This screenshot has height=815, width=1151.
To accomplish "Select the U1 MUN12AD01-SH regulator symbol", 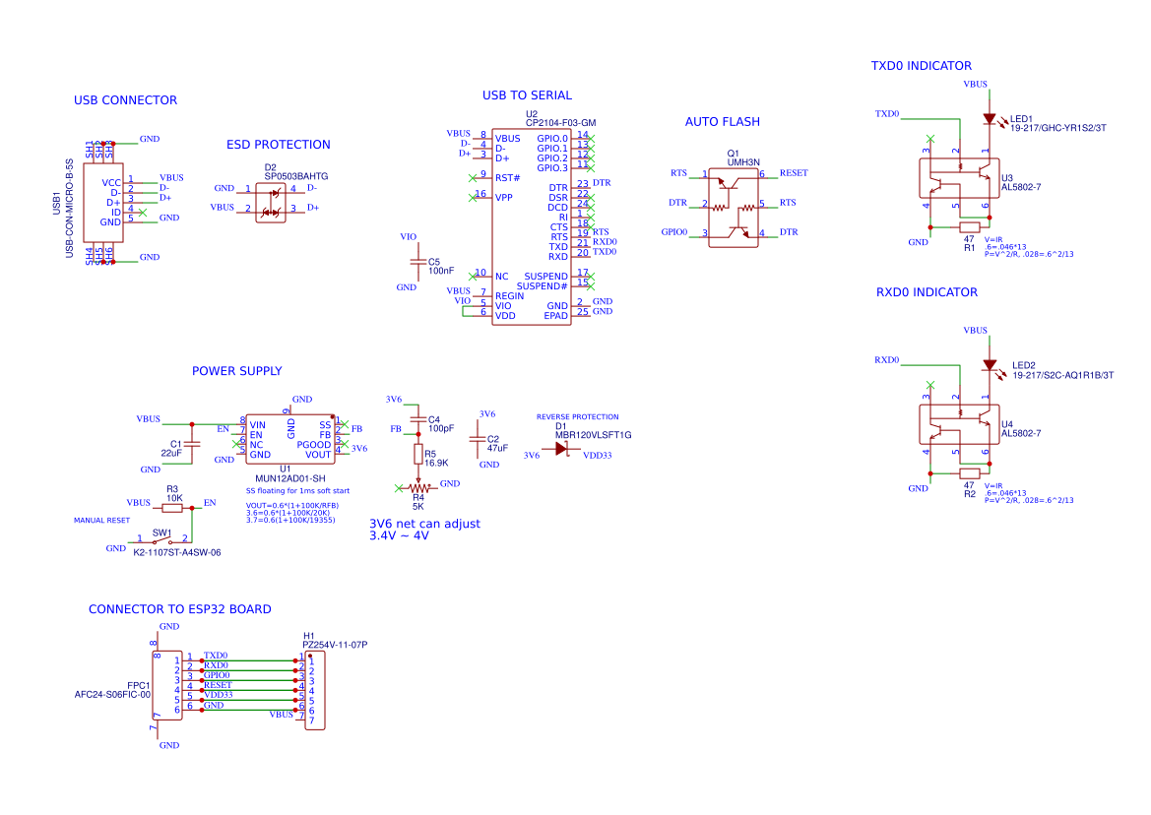I will [289, 439].
